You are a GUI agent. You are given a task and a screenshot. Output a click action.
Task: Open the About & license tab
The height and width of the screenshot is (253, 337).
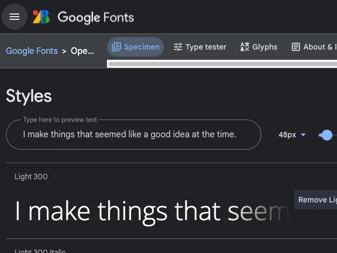[x=314, y=47]
